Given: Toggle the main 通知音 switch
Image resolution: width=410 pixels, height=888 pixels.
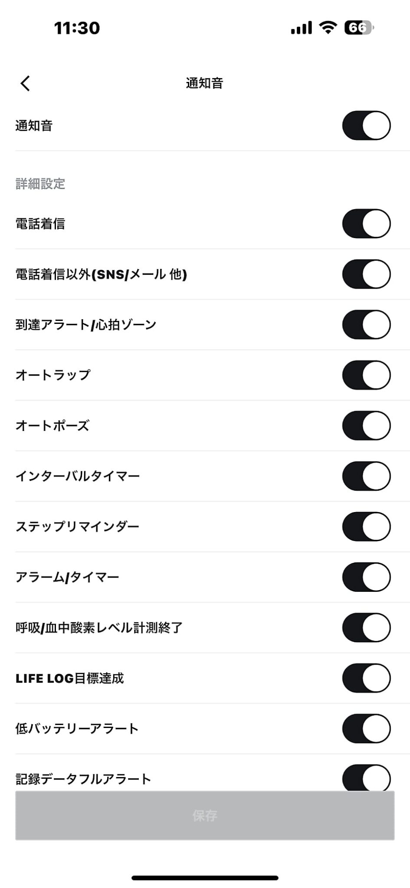Looking at the screenshot, I should click(x=366, y=126).
